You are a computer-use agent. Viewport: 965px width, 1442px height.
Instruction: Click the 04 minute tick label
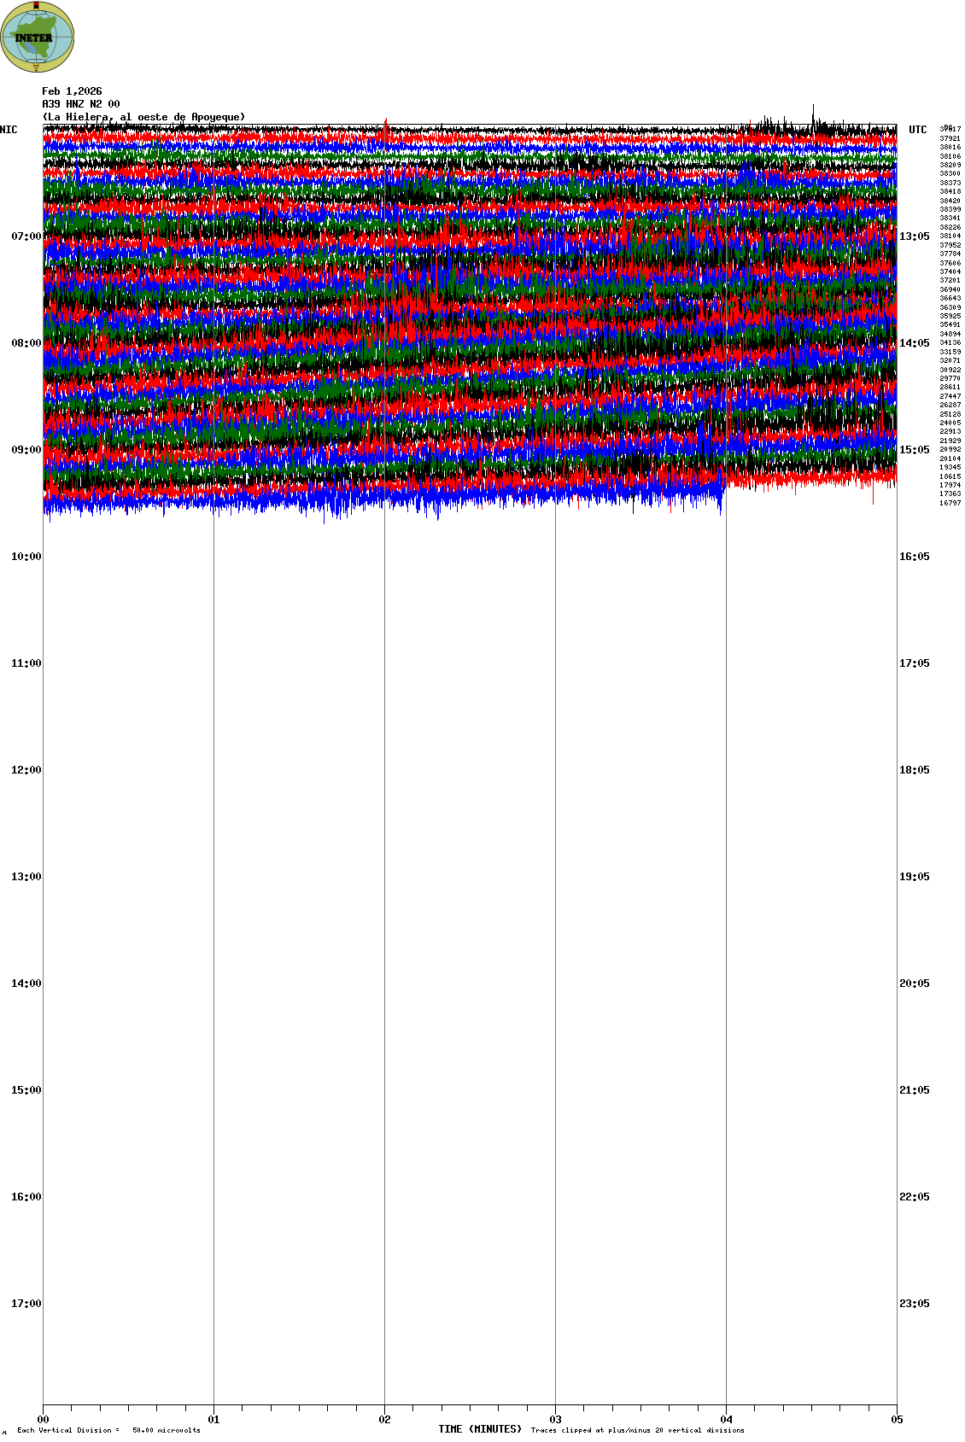[726, 1420]
